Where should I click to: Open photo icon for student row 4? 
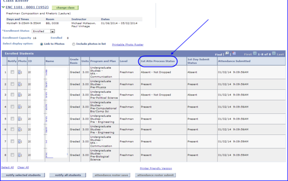tap(20, 107)
